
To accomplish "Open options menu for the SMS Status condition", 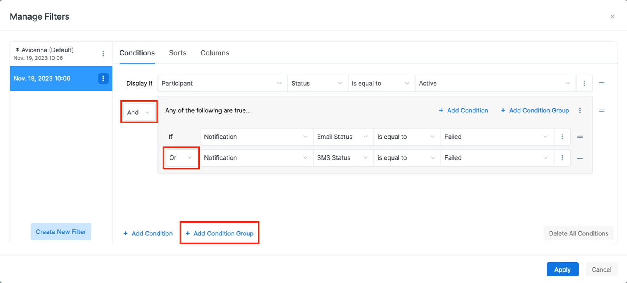I will click(x=562, y=157).
